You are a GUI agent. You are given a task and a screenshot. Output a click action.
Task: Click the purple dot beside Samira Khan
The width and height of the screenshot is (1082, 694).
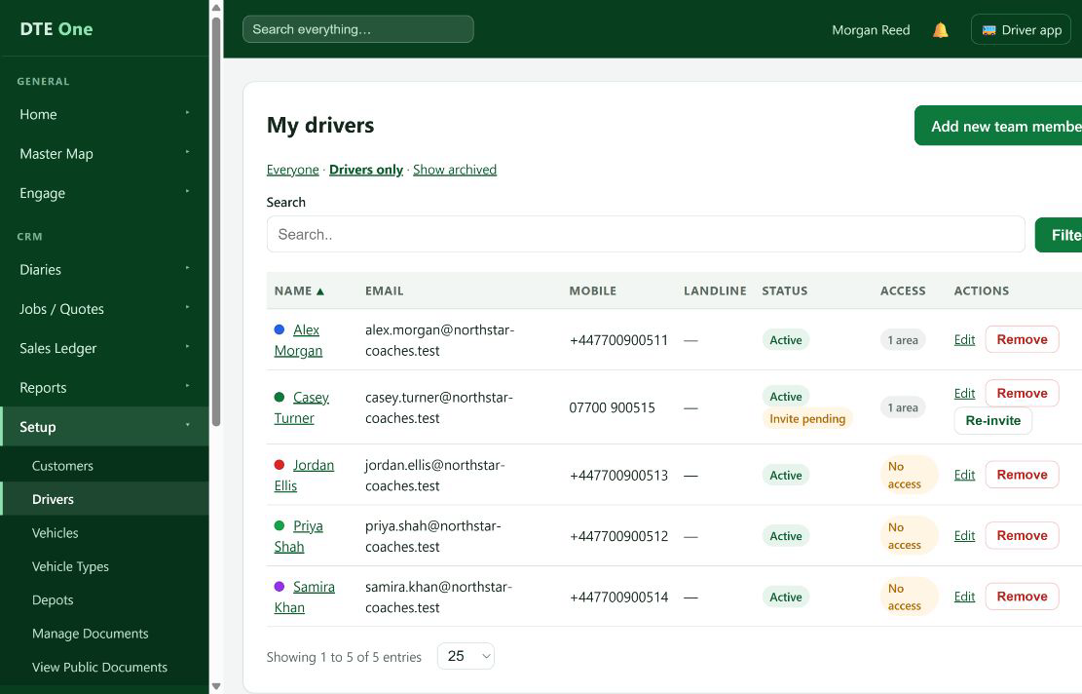[x=280, y=586]
